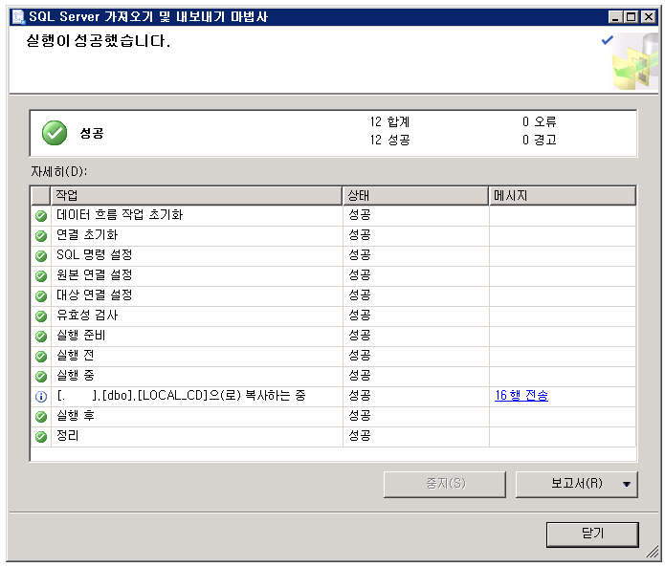Viewport: 665px width, 567px height.
Task: Click the status icon for 실행 중
Action: pyautogui.click(x=41, y=377)
